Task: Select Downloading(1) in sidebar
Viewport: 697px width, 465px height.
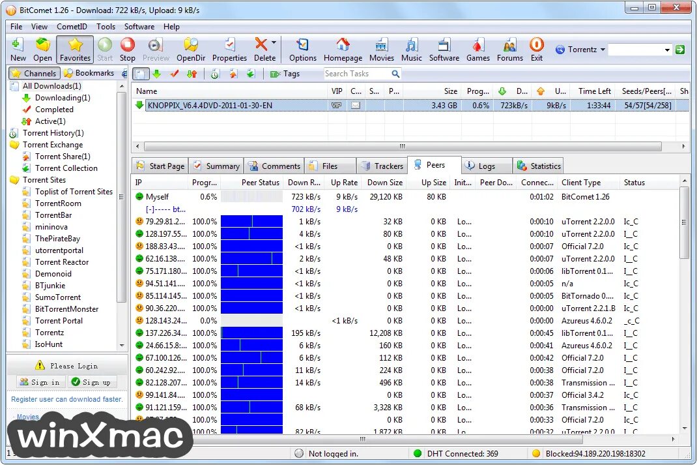Action: pos(63,97)
